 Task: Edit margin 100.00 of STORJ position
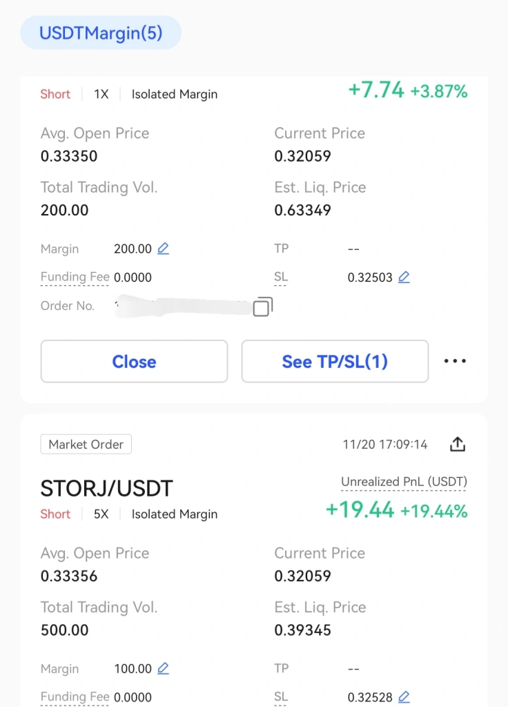tap(163, 668)
